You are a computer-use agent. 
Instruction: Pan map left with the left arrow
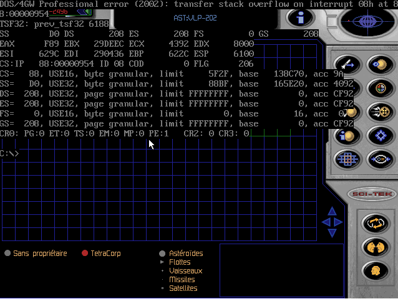coord(326,222)
